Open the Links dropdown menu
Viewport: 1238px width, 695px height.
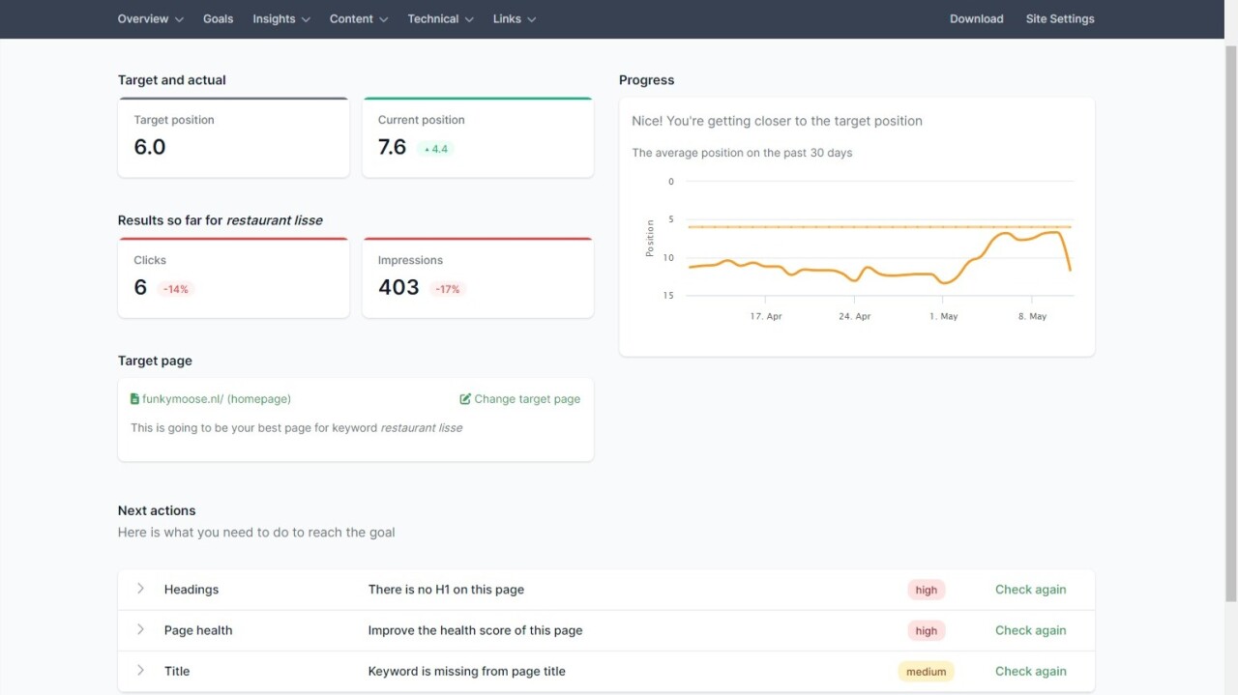pos(515,18)
